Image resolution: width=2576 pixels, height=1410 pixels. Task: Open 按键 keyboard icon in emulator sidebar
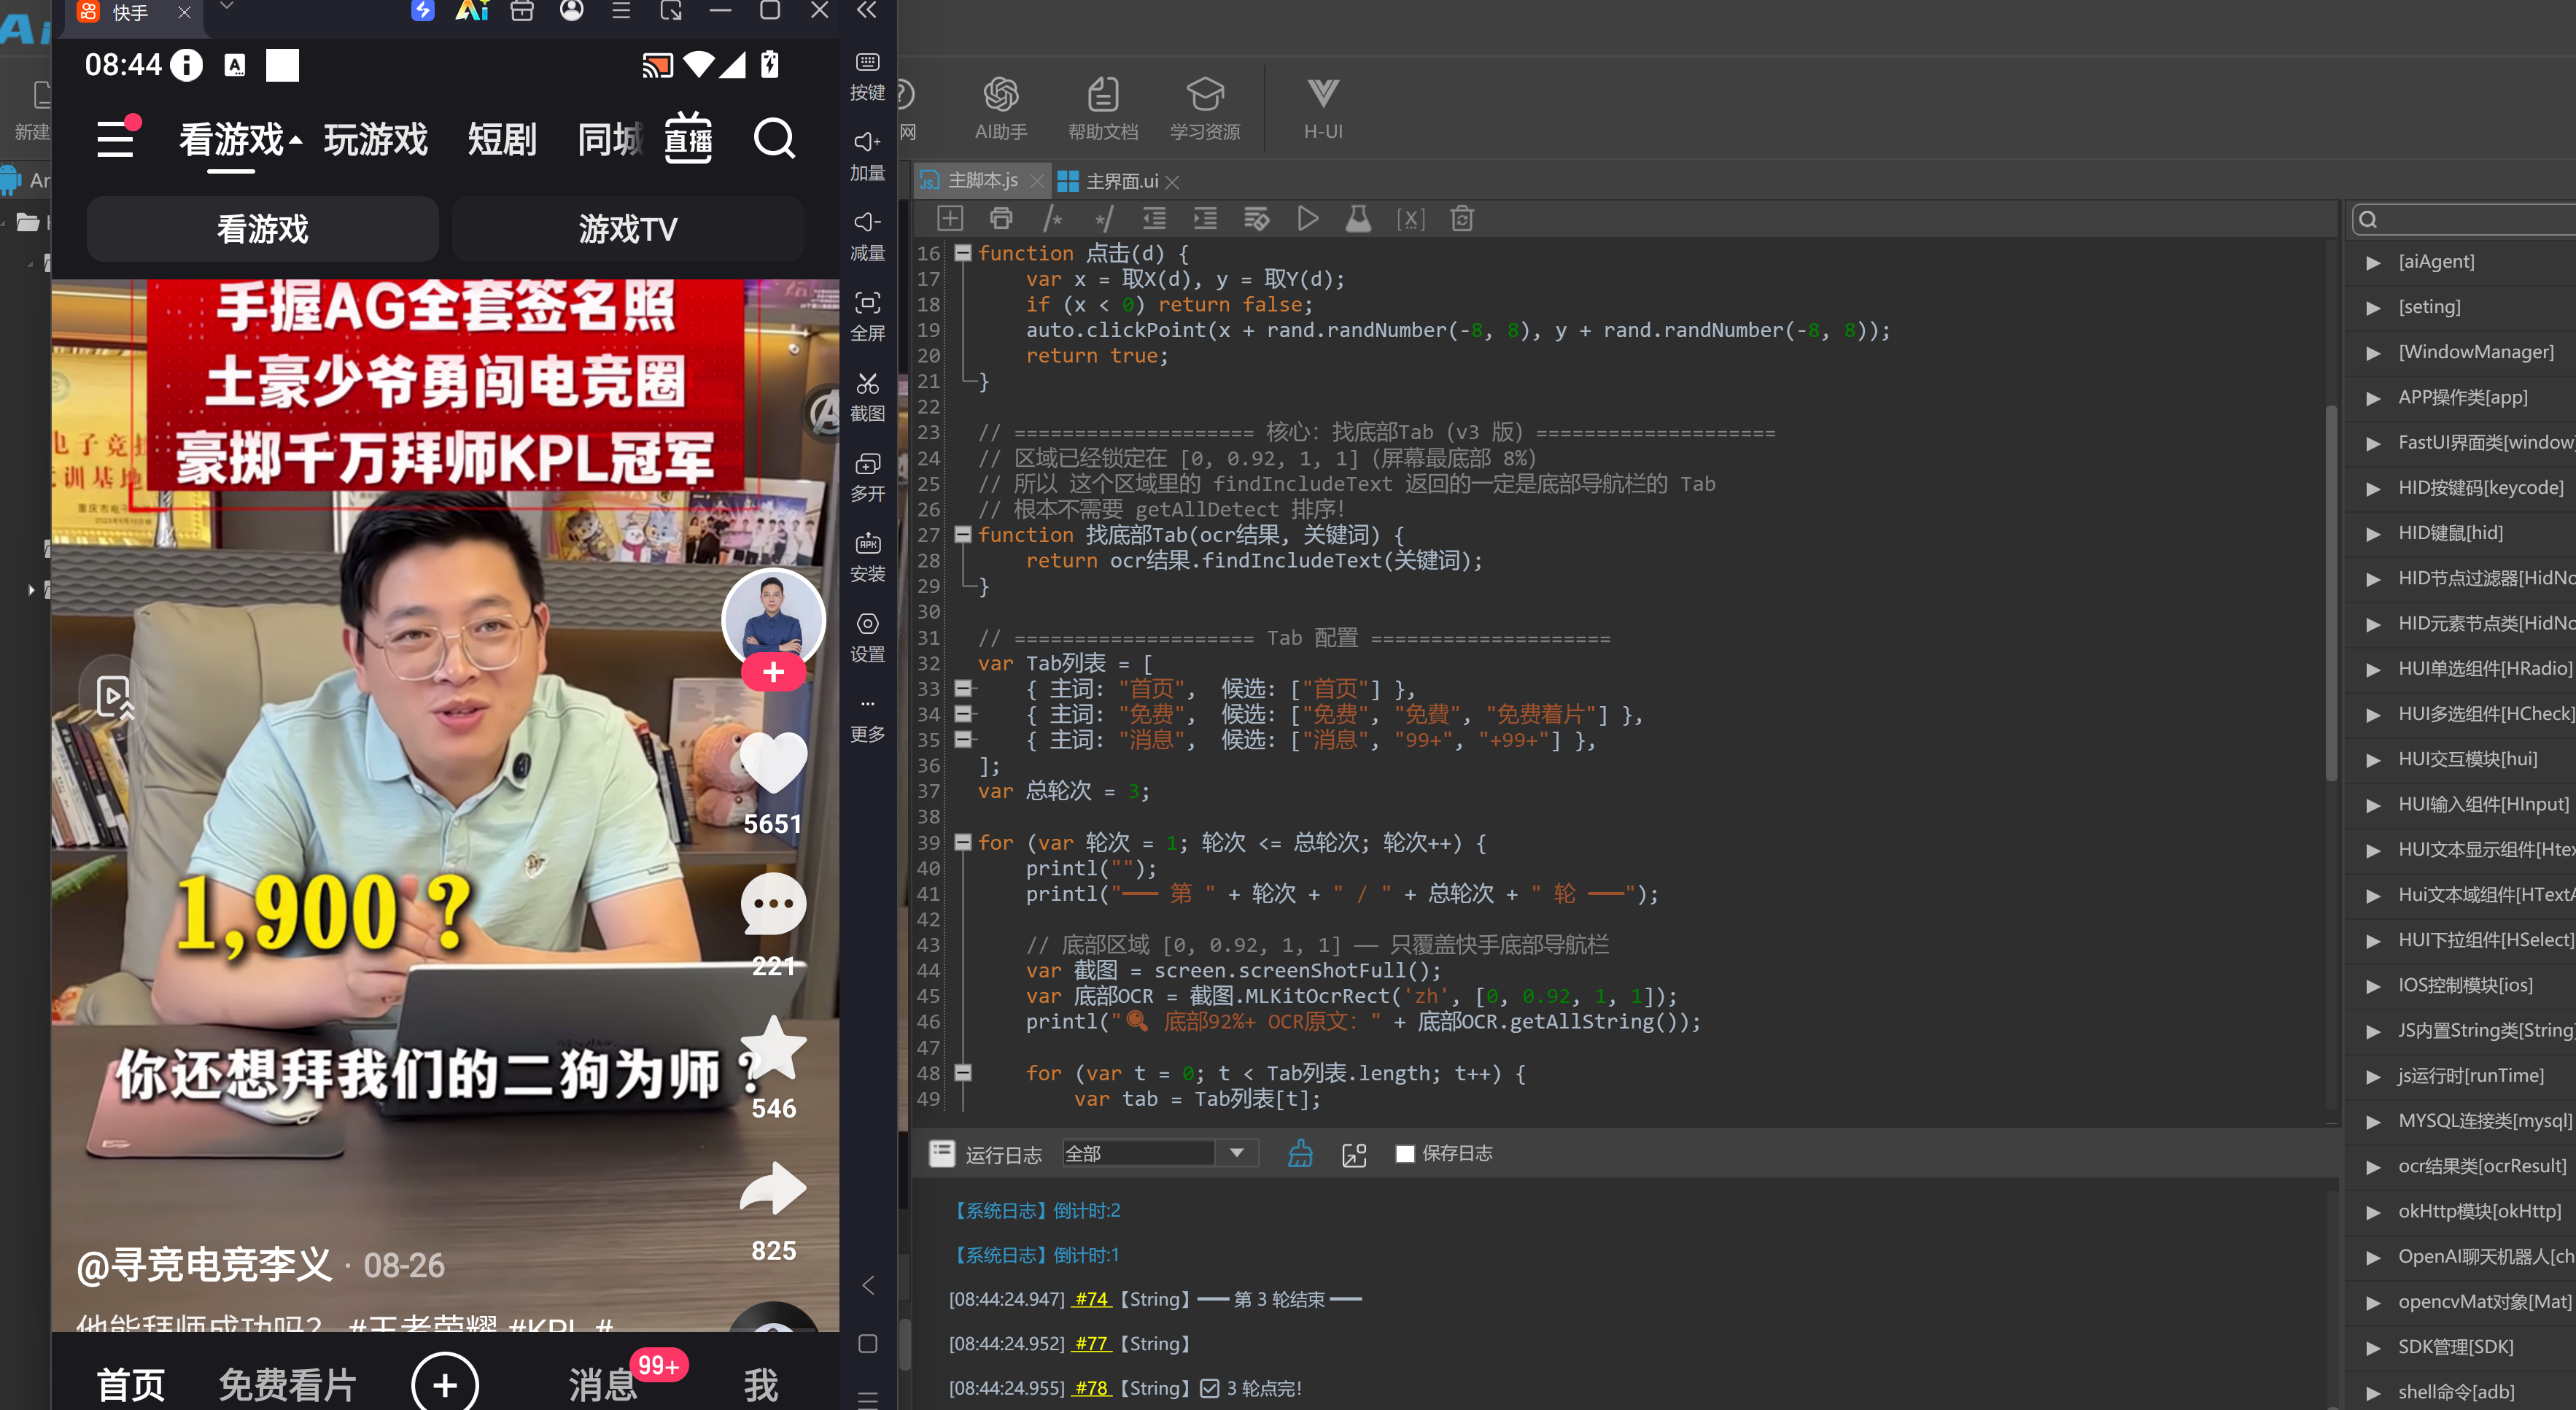point(867,63)
